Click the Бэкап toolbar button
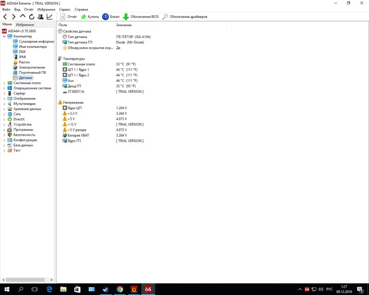The height and width of the screenshot is (295, 369). click(x=111, y=17)
